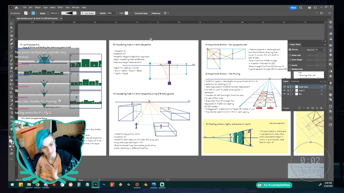
Task: Enable the Stroke Weight checkbox
Action: pos(290,60)
